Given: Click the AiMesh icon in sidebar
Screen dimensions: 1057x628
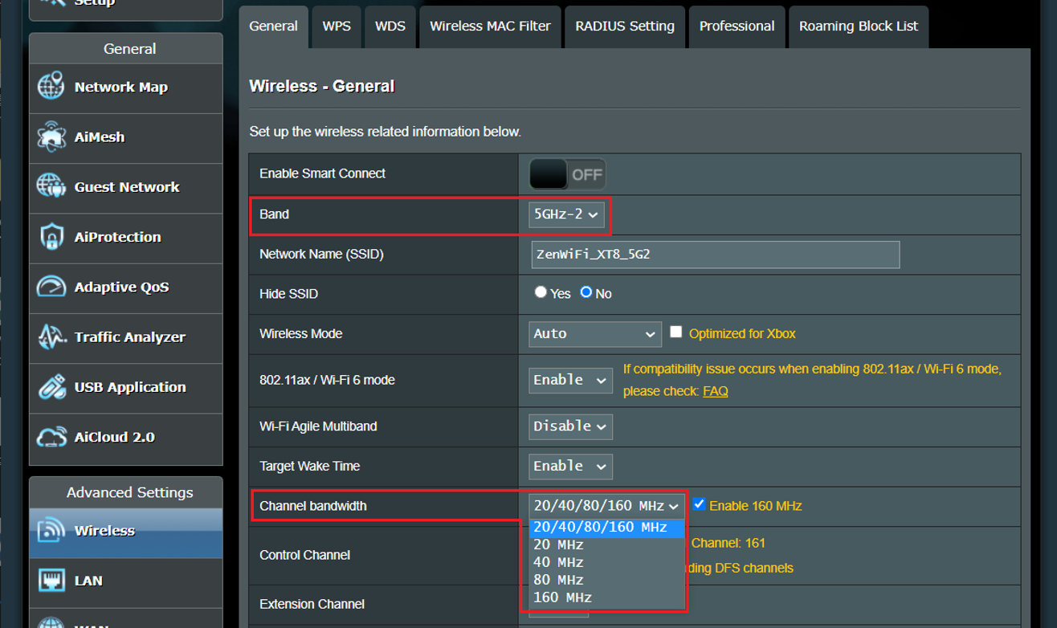Looking at the screenshot, I should tap(51, 137).
